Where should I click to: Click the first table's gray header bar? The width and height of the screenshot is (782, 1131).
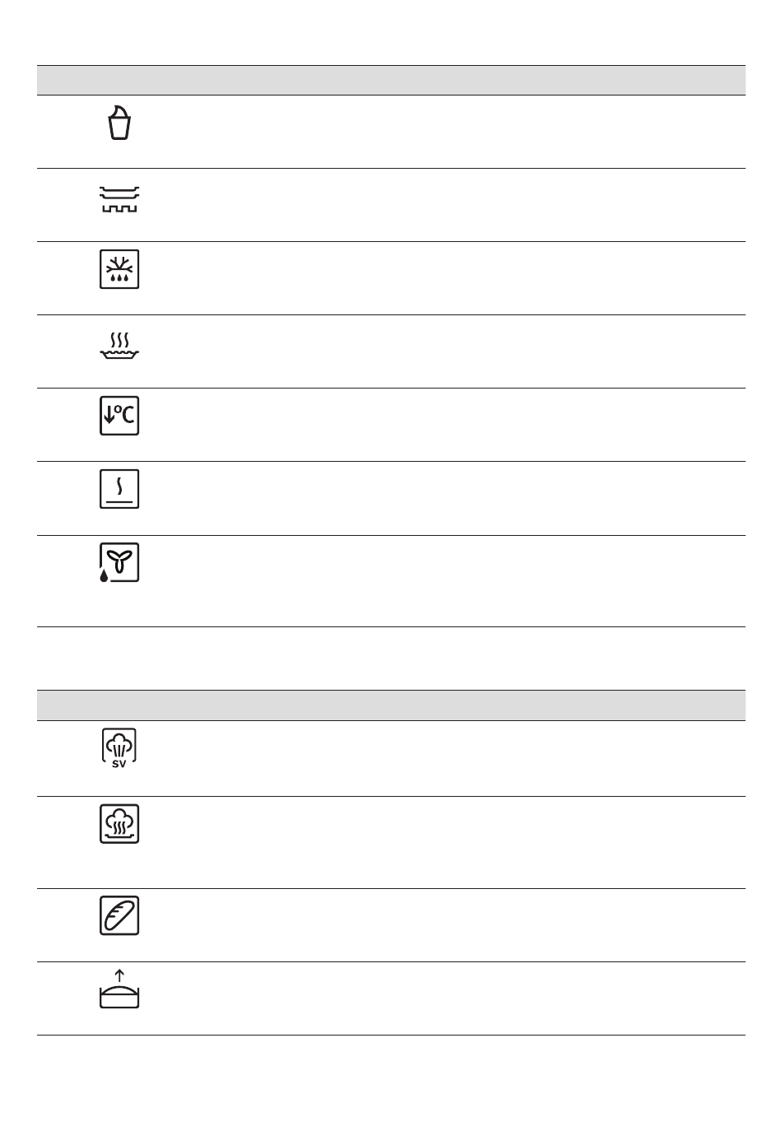pyautogui.click(x=391, y=81)
